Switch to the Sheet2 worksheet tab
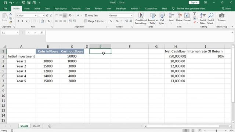This screenshot has width=235, height=132. (x=36, y=126)
